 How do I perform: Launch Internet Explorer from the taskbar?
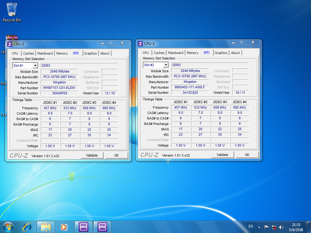pyautogui.click(x=27, y=227)
